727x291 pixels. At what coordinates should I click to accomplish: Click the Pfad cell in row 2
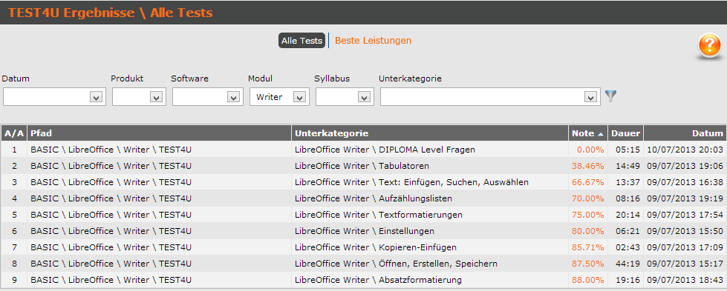click(x=159, y=166)
